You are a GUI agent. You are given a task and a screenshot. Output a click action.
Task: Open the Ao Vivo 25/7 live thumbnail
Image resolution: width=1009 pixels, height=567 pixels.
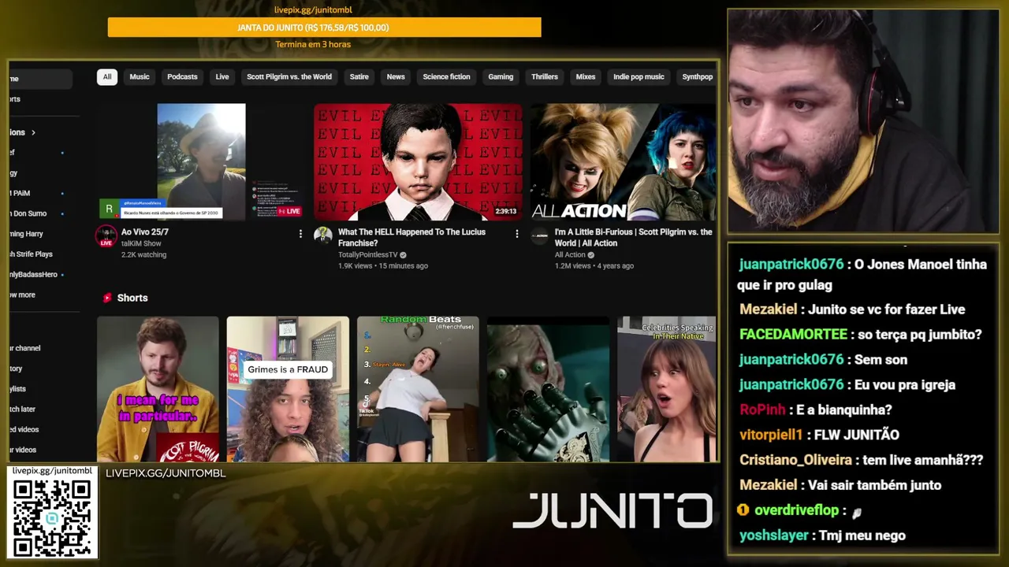[x=201, y=161]
